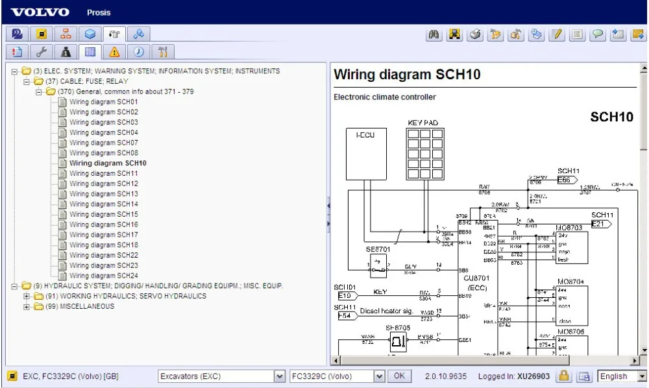Click the printer icon
The width and height of the screenshot is (649, 388).
coord(475,35)
